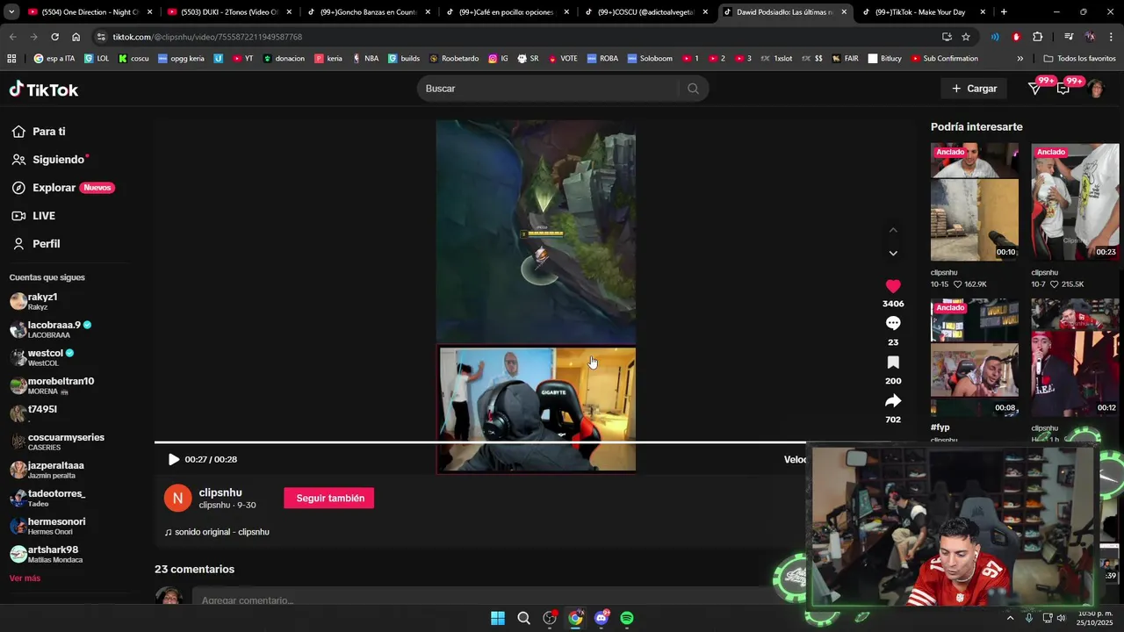Open the Roobetardo bookmark

click(454, 59)
